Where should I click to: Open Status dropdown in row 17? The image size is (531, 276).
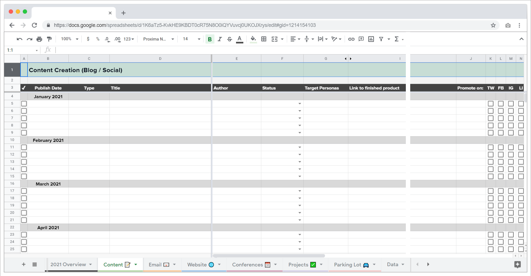pyautogui.click(x=300, y=191)
